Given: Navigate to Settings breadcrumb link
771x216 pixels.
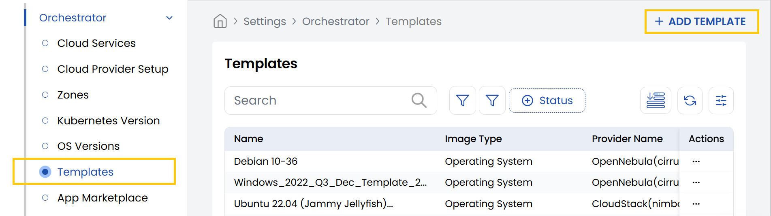Looking at the screenshot, I should coord(265,21).
